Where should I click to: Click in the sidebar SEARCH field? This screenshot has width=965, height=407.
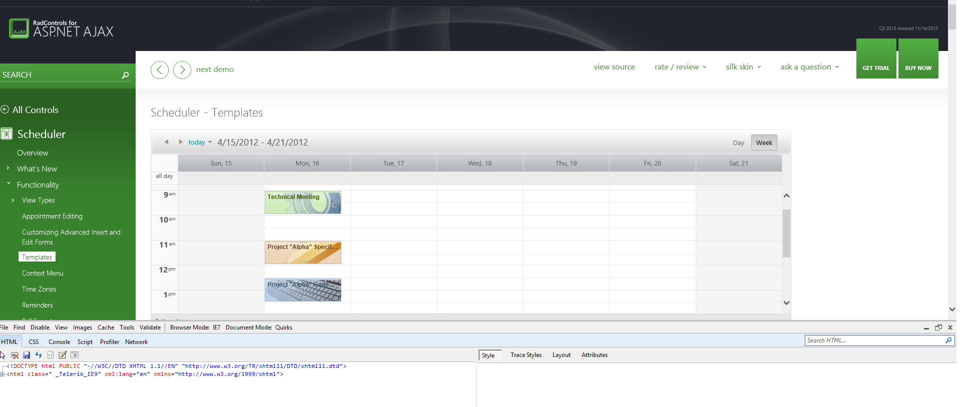click(x=60, y=75)
